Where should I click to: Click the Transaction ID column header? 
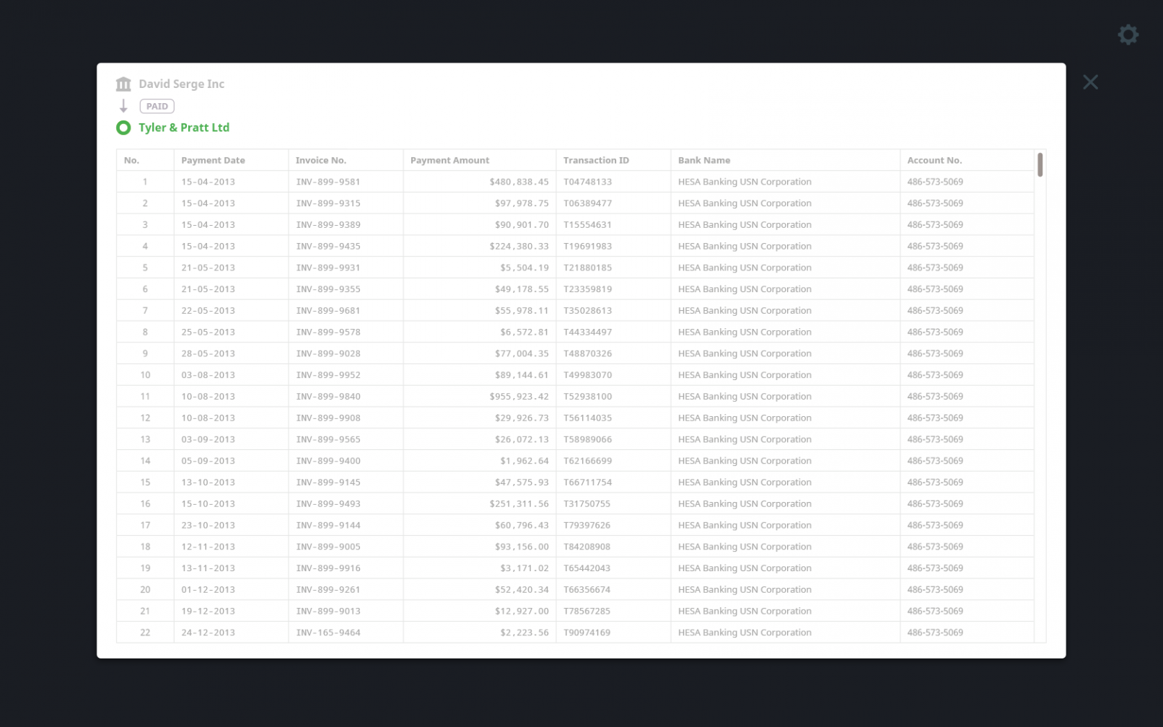click(x=595, y=160)
